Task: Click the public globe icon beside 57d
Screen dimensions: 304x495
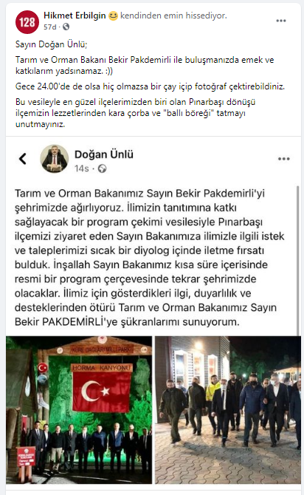Action: [x=66, y=27]
